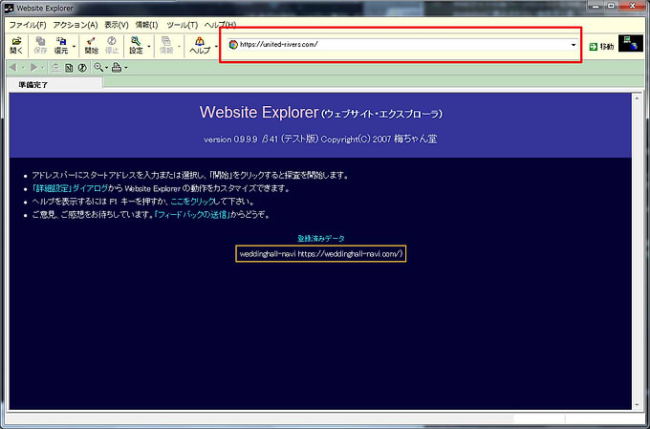Screen dimensions: 650x429
Task: Click the vertical scrollbar up arrow
Action: coord(637,98)
